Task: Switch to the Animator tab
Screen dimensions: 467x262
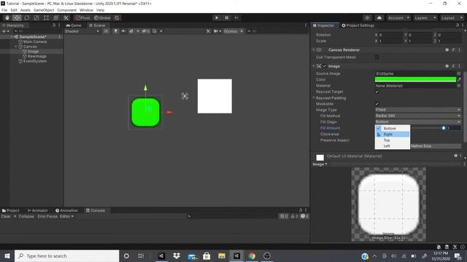Action: (37, 210)
